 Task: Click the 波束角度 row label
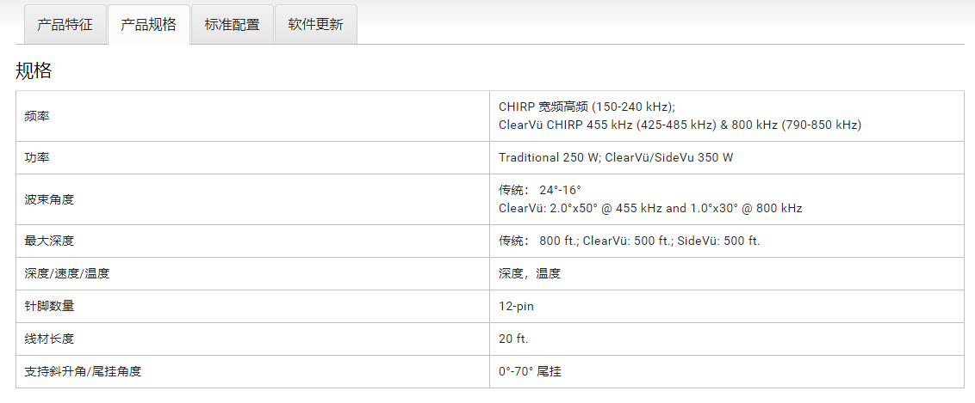coord(49,199)
